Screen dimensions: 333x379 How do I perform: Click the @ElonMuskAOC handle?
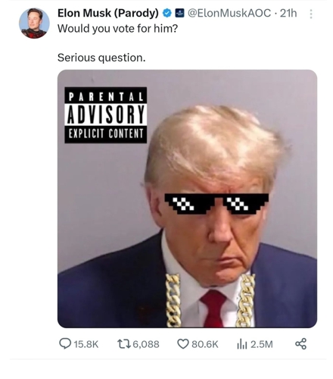click(x=229, y=13)
